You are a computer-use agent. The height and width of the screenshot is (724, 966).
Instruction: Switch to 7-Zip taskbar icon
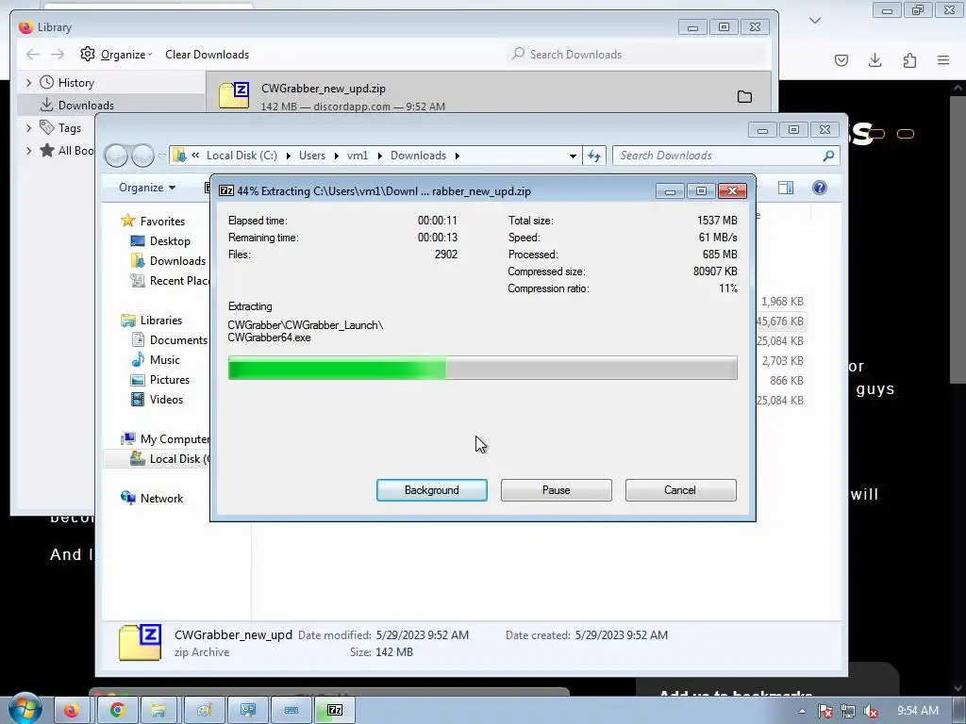pos(335,711)
